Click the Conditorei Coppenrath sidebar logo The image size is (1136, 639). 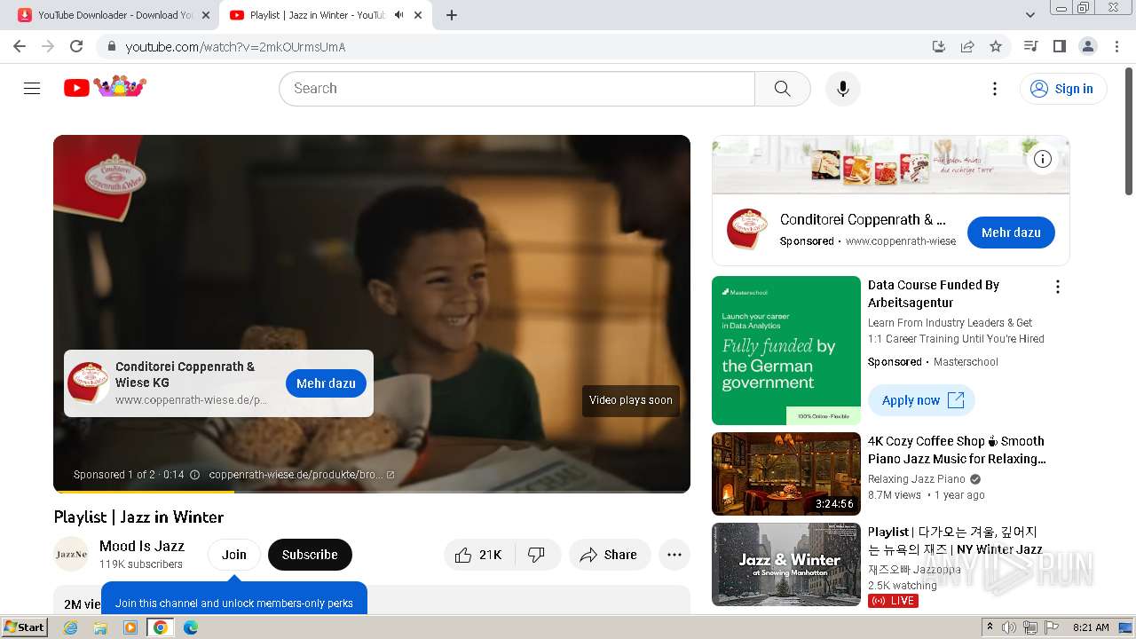pos(746,230)
